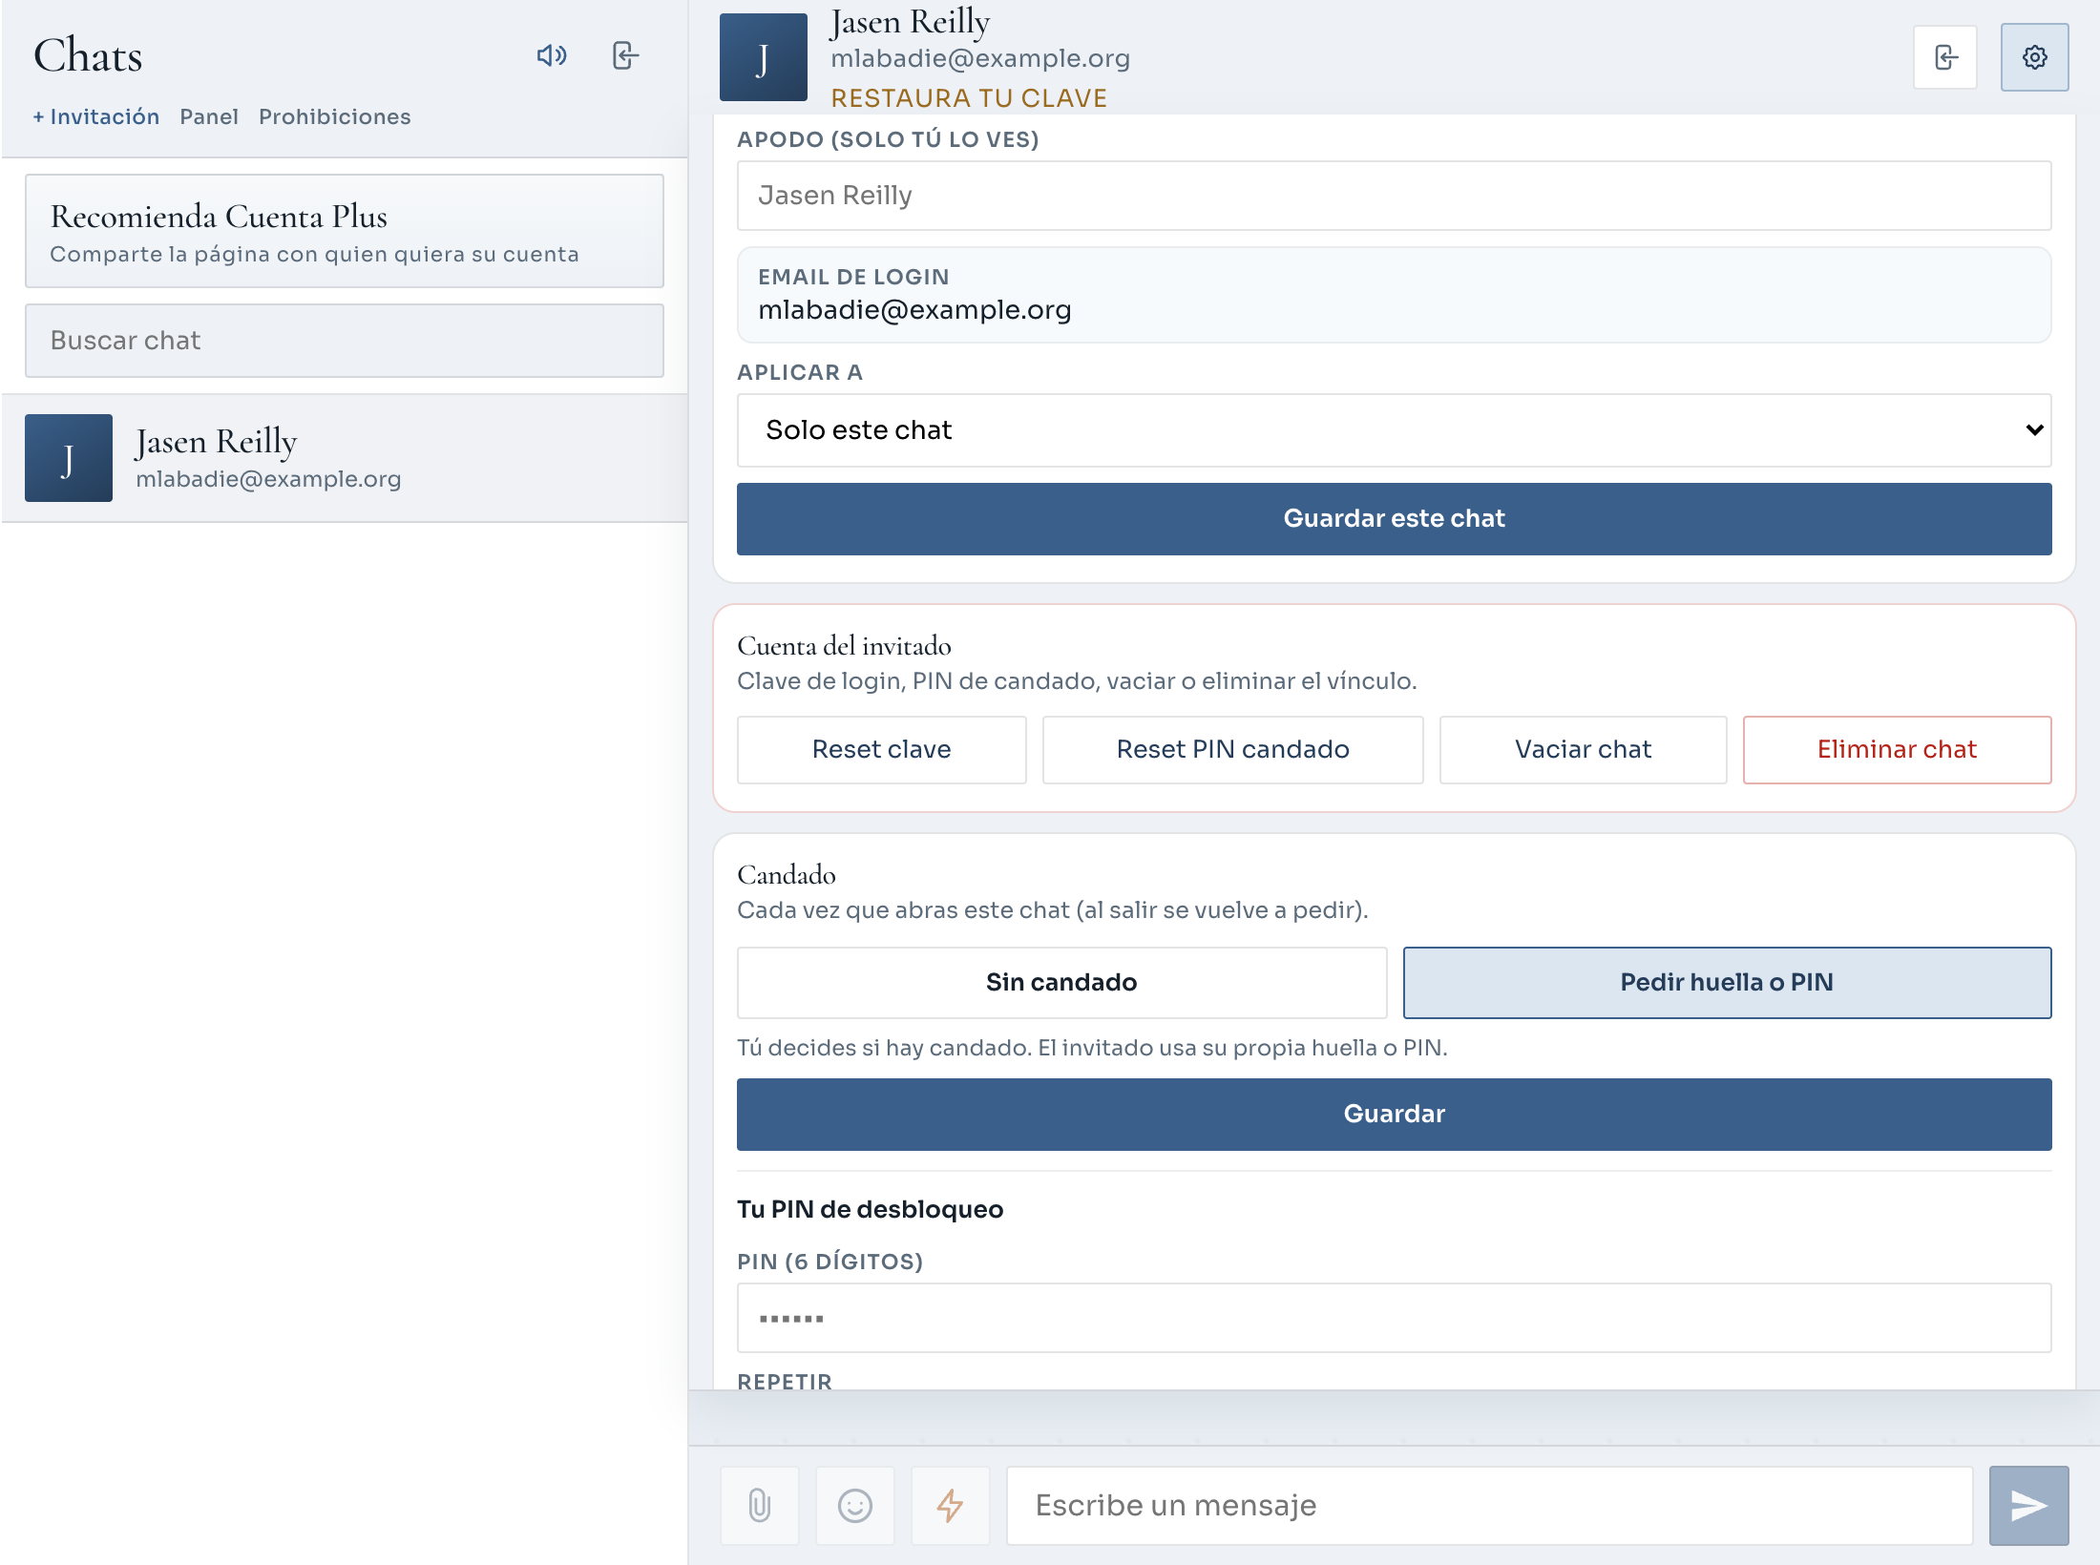Click Guardar este chat button
The image size is (2100, 1565).
coord(1394,518)
